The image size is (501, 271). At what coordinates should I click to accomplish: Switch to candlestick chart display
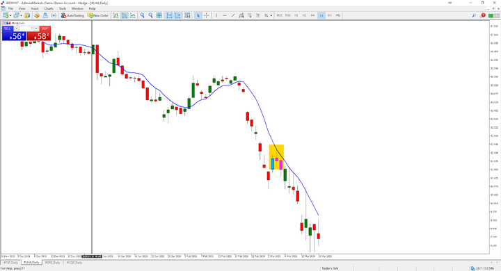click(125, 15)
